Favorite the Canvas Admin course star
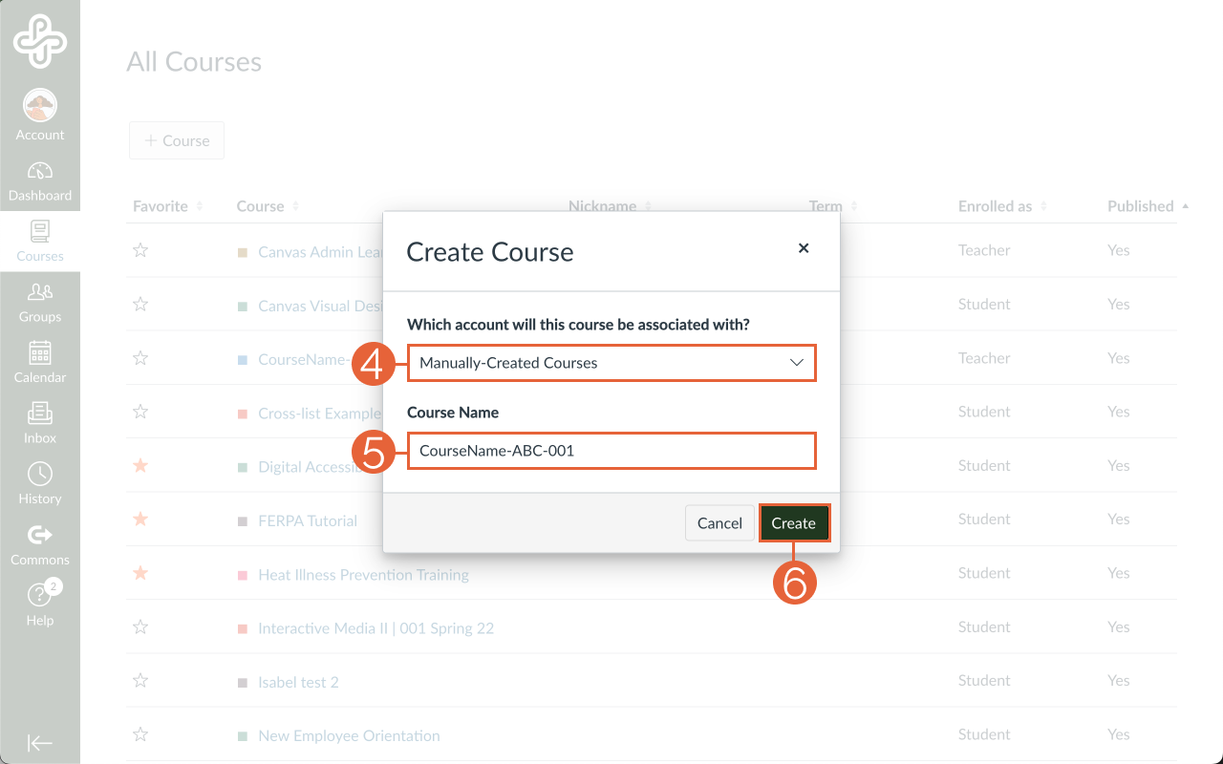This screenshot has width=1223, height=764. tap(140, 250)
